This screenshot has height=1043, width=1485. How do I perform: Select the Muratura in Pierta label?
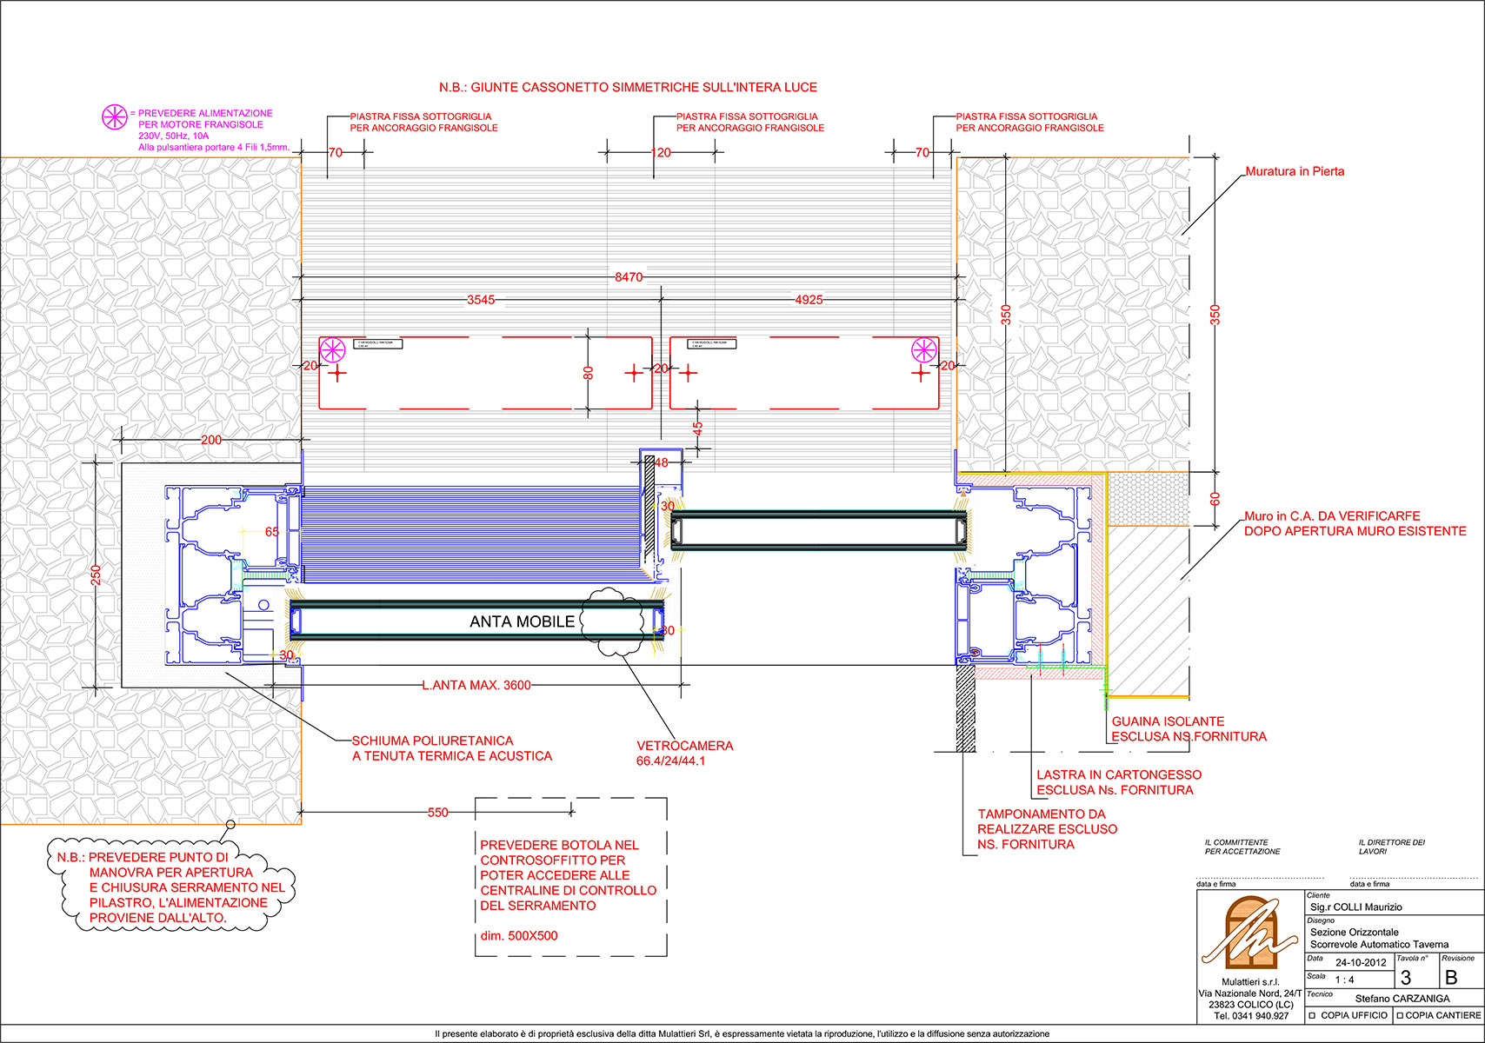(x=1295, y=171)
